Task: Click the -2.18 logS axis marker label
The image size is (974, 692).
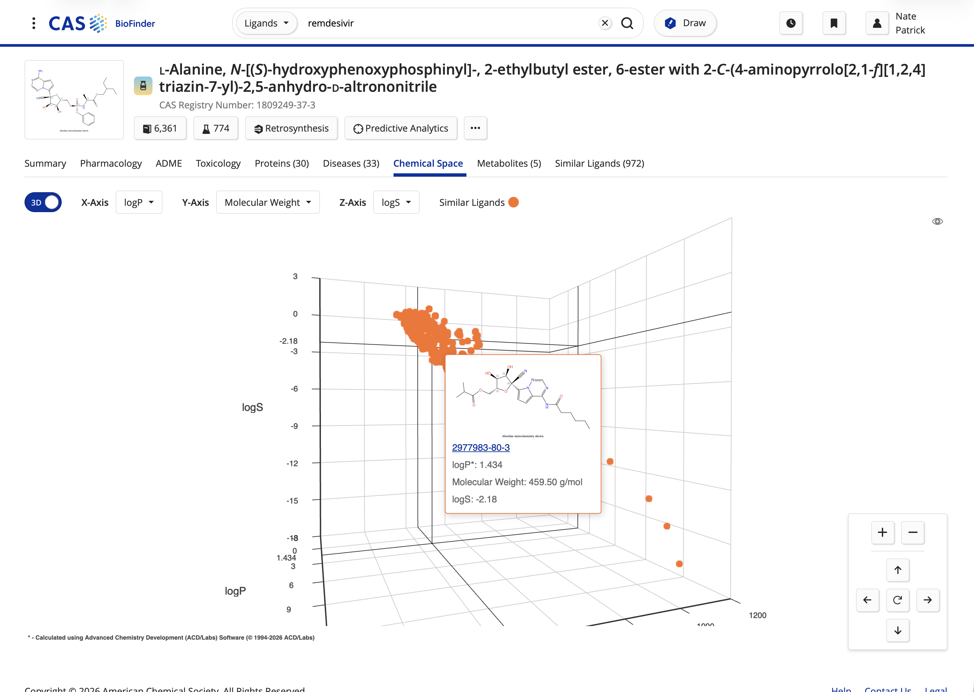Action: [x=288, y=341]
